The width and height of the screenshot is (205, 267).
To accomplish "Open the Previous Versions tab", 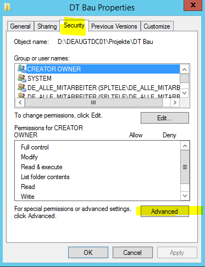I will point(114,26).
